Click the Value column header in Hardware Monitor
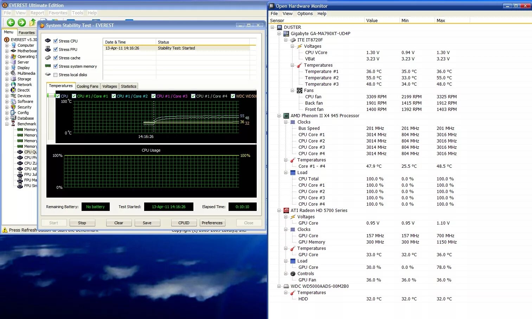This screenshot has width=532, height=319. (382, 20)
